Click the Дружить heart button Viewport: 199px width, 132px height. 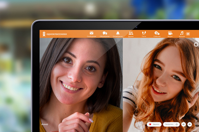[154, 124]
